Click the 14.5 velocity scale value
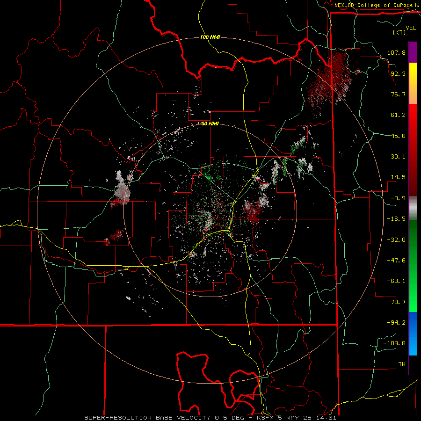 click(x=398, y=177)
